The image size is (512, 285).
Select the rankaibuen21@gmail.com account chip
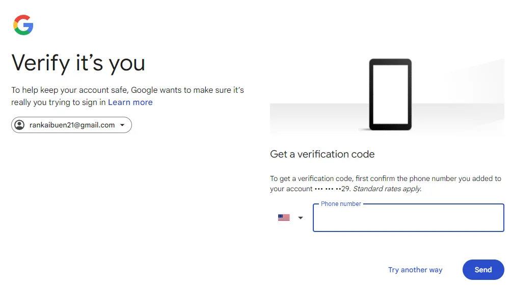[71, 125]
